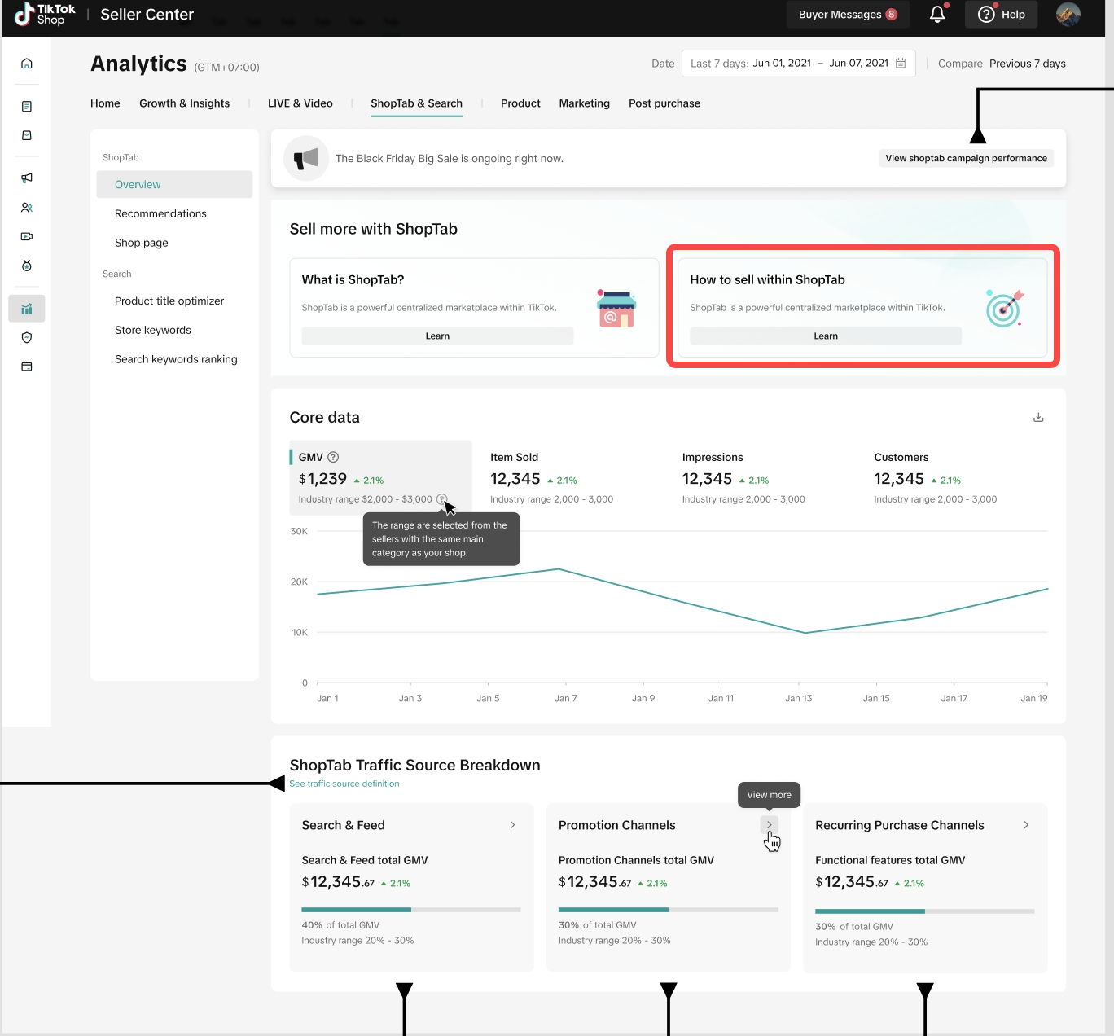Select Overview in the ShopTab menu
The height and width of the screenshot is (1036, 1114).
[174, 184]
